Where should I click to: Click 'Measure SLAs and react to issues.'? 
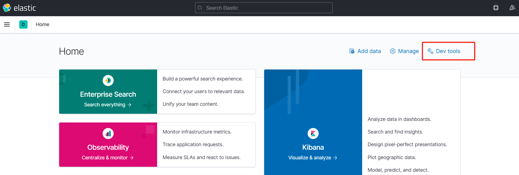coord(202,157)
